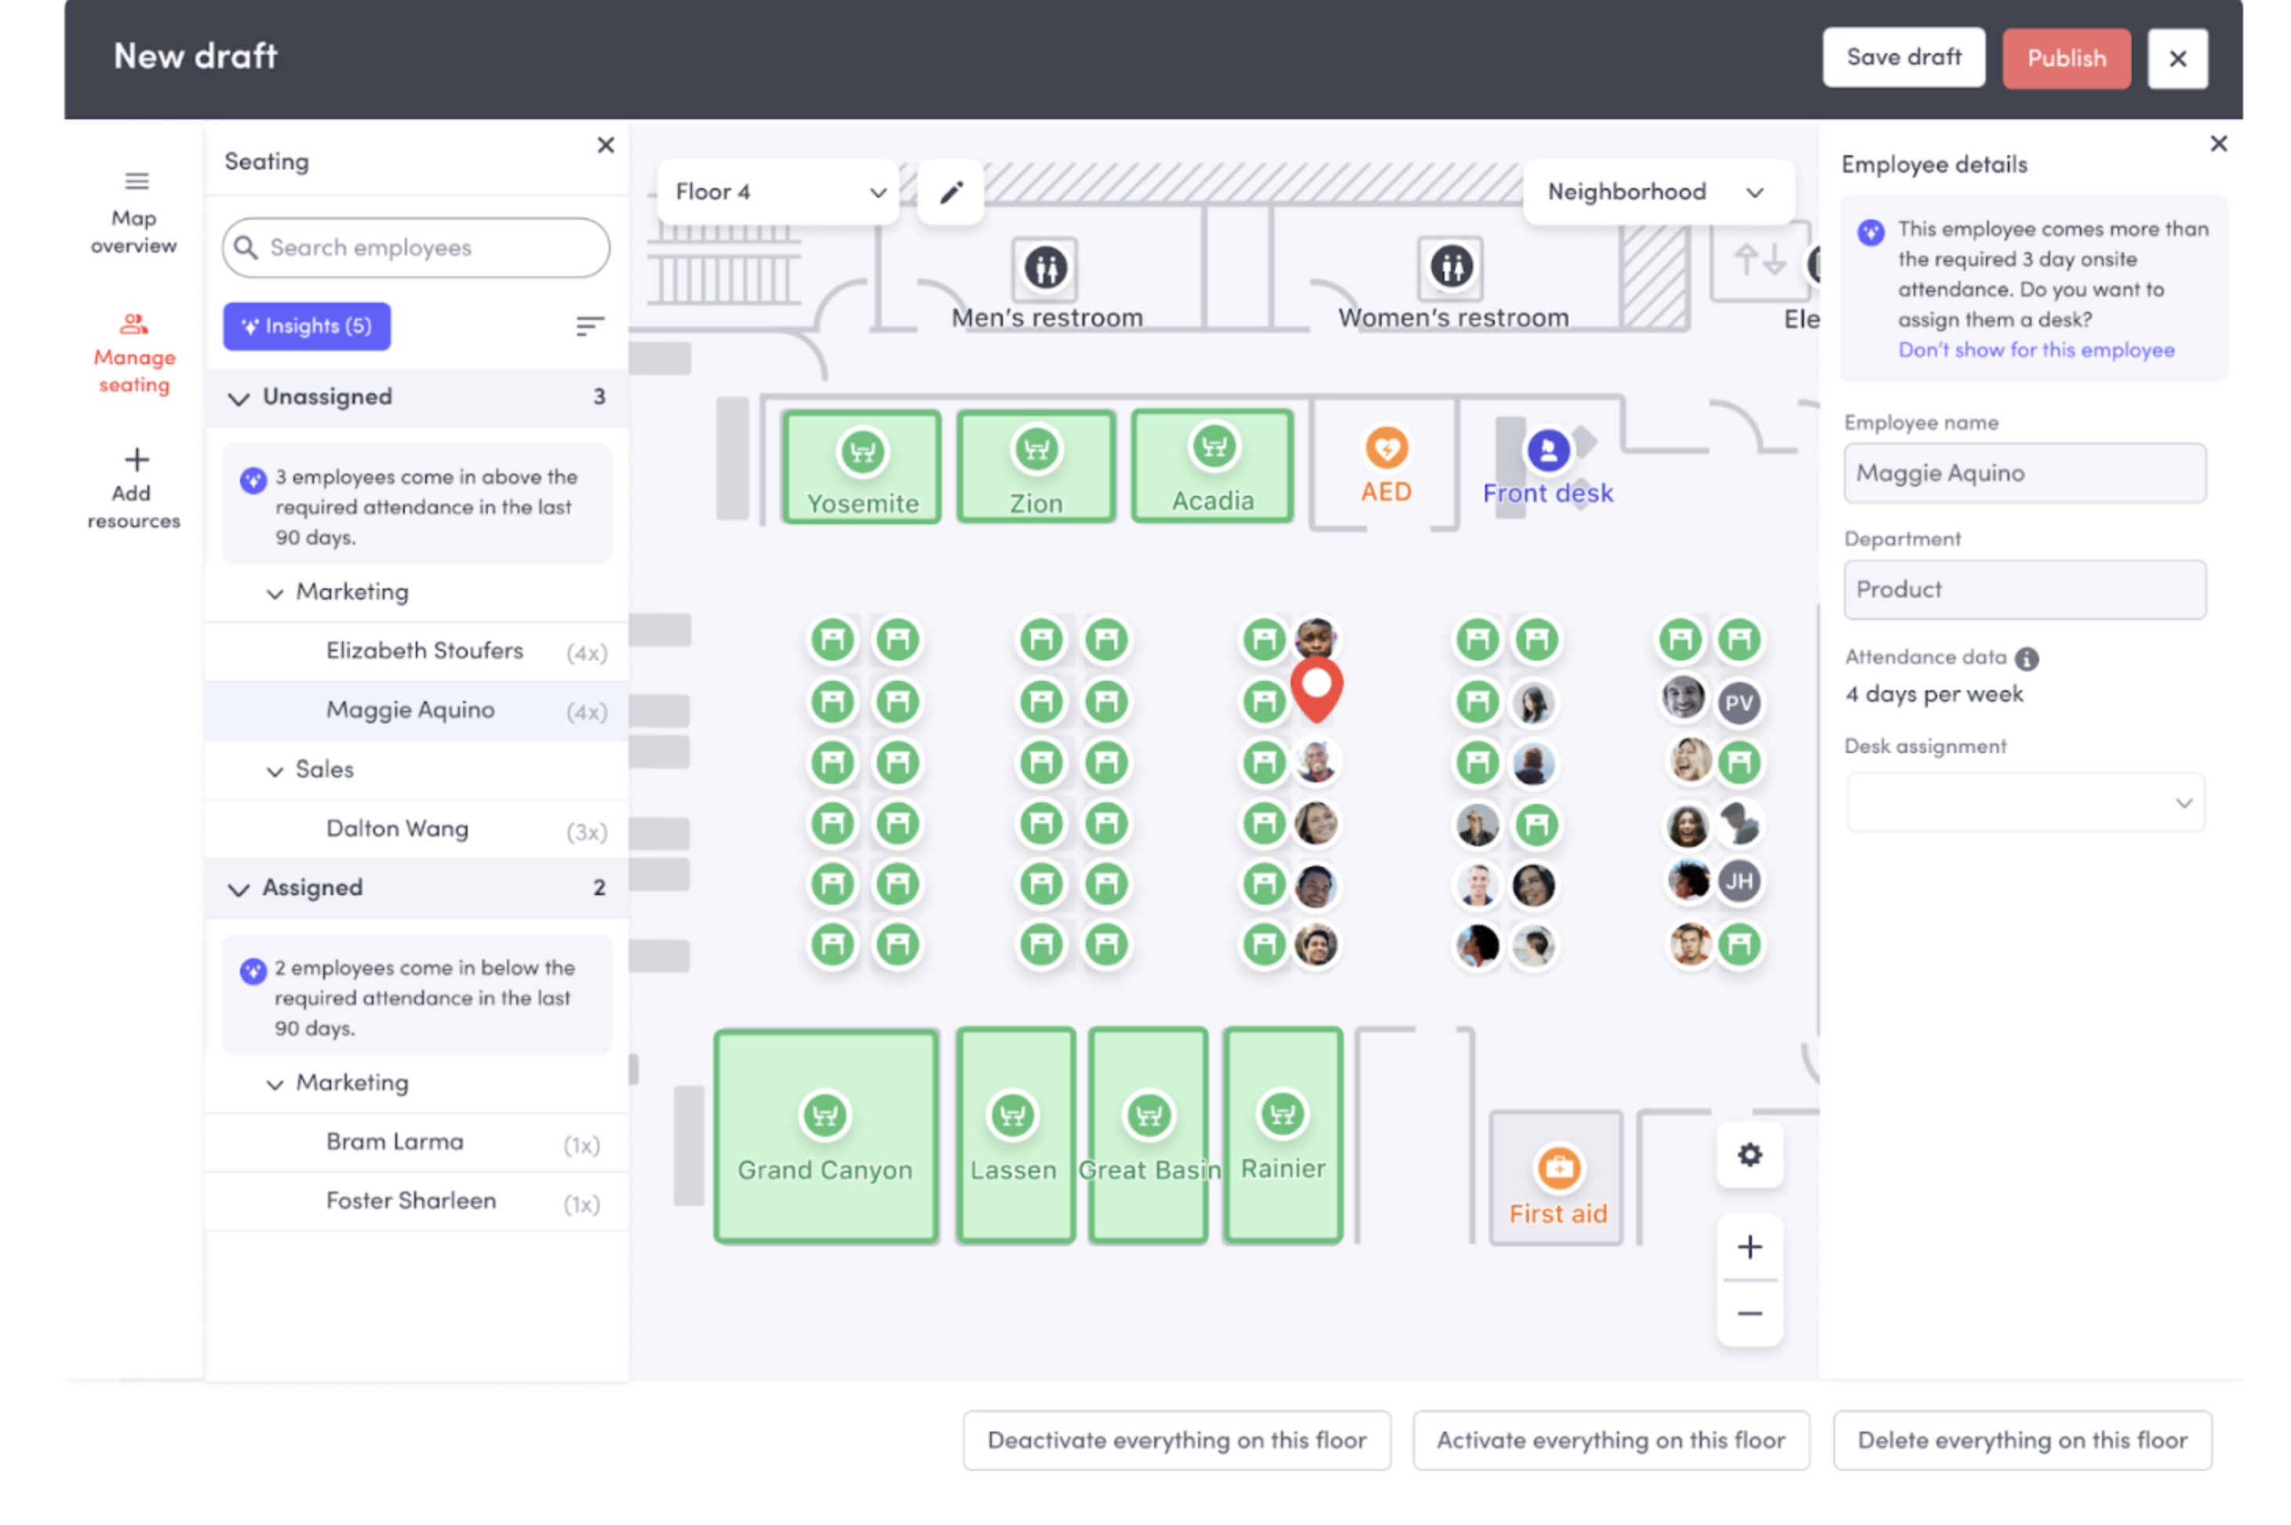Click Don't show for this employee
2291x1525 pixels.
2035,350
